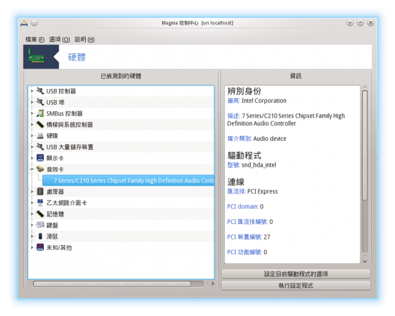Click the 已偵測到的硬體 panel header
Image resolution: width=395 pixels, height=316 pixels.
coord(121,76)
